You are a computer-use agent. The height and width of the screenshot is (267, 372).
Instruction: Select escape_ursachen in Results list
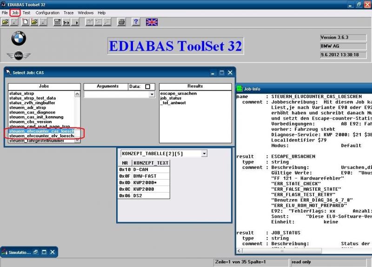[178, 93]
